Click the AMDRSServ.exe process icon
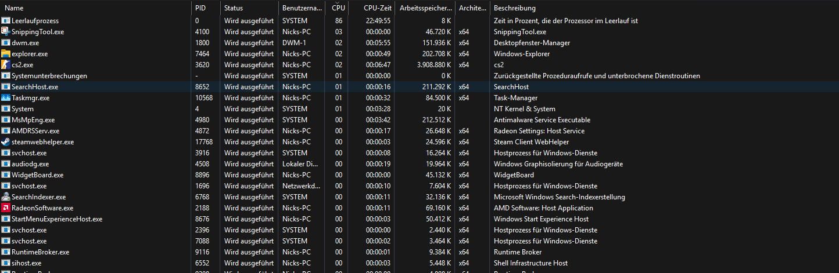 6,131
